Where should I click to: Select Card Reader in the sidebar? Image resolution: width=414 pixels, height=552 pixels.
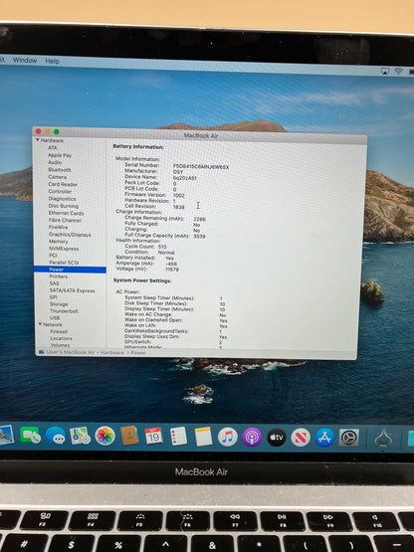tap(63, 184)
